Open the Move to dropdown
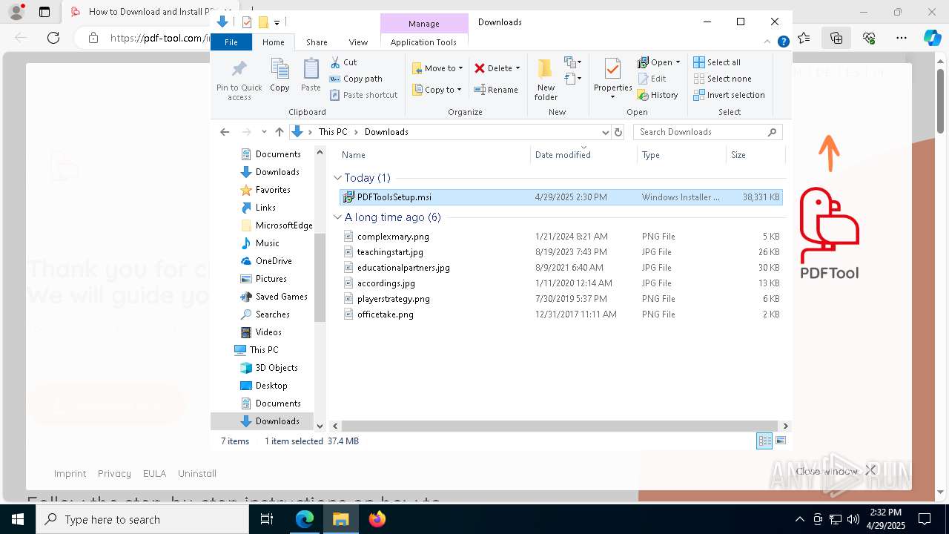949x534 pixels. point(437,68)
